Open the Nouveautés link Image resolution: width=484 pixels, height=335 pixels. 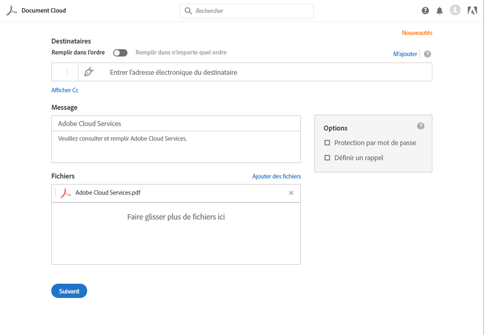417,33
